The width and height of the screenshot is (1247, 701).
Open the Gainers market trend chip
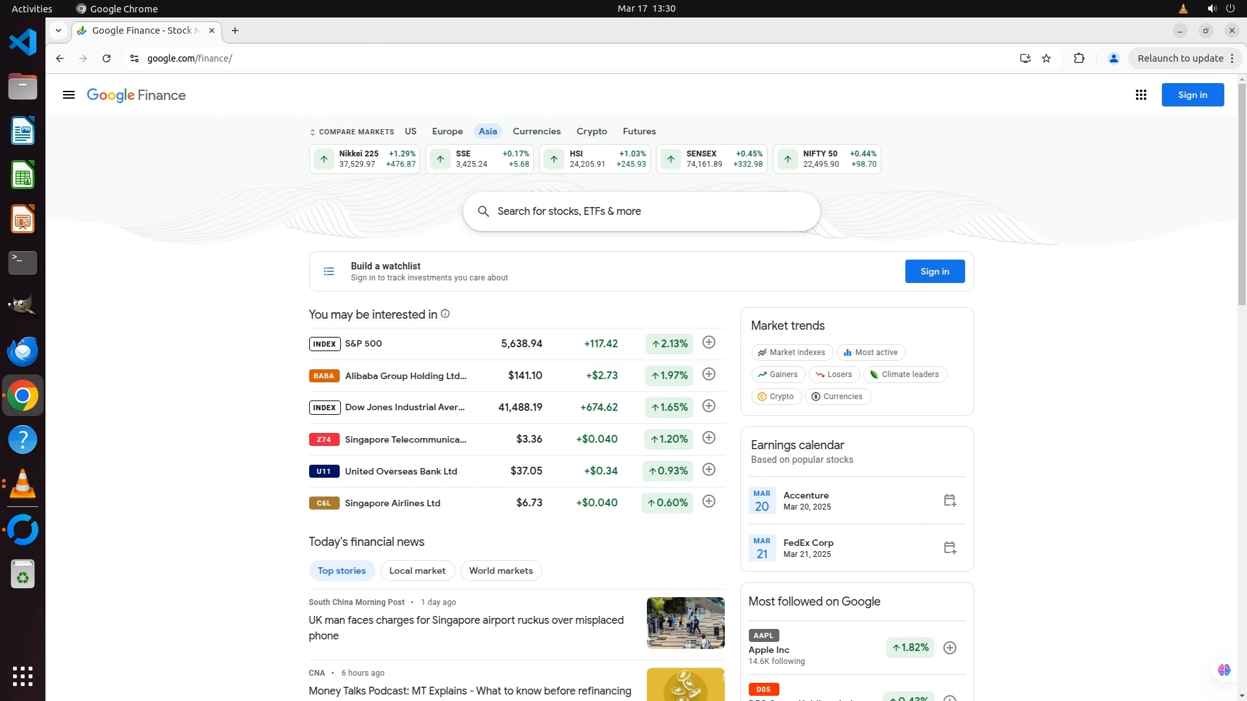click(x=778, y=375)
